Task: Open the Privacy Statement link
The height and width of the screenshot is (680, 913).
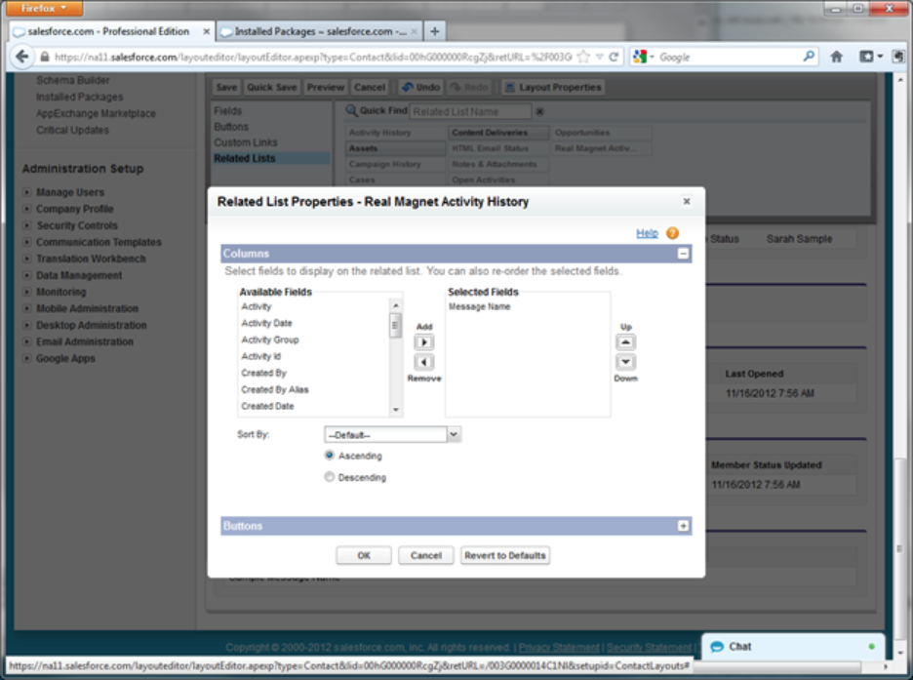Action: [x=558, y=647]
